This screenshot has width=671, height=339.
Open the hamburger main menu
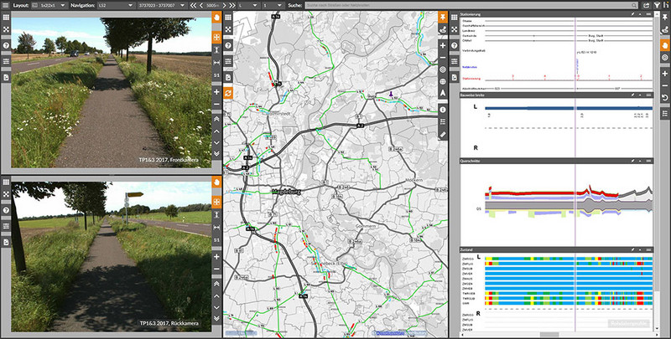click(x=5, y=6)
